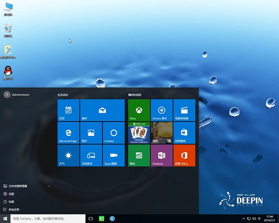Open the Groove 音乐 tile
The image size is (279, 223).
pyautogui.click(x=162, y=110)
